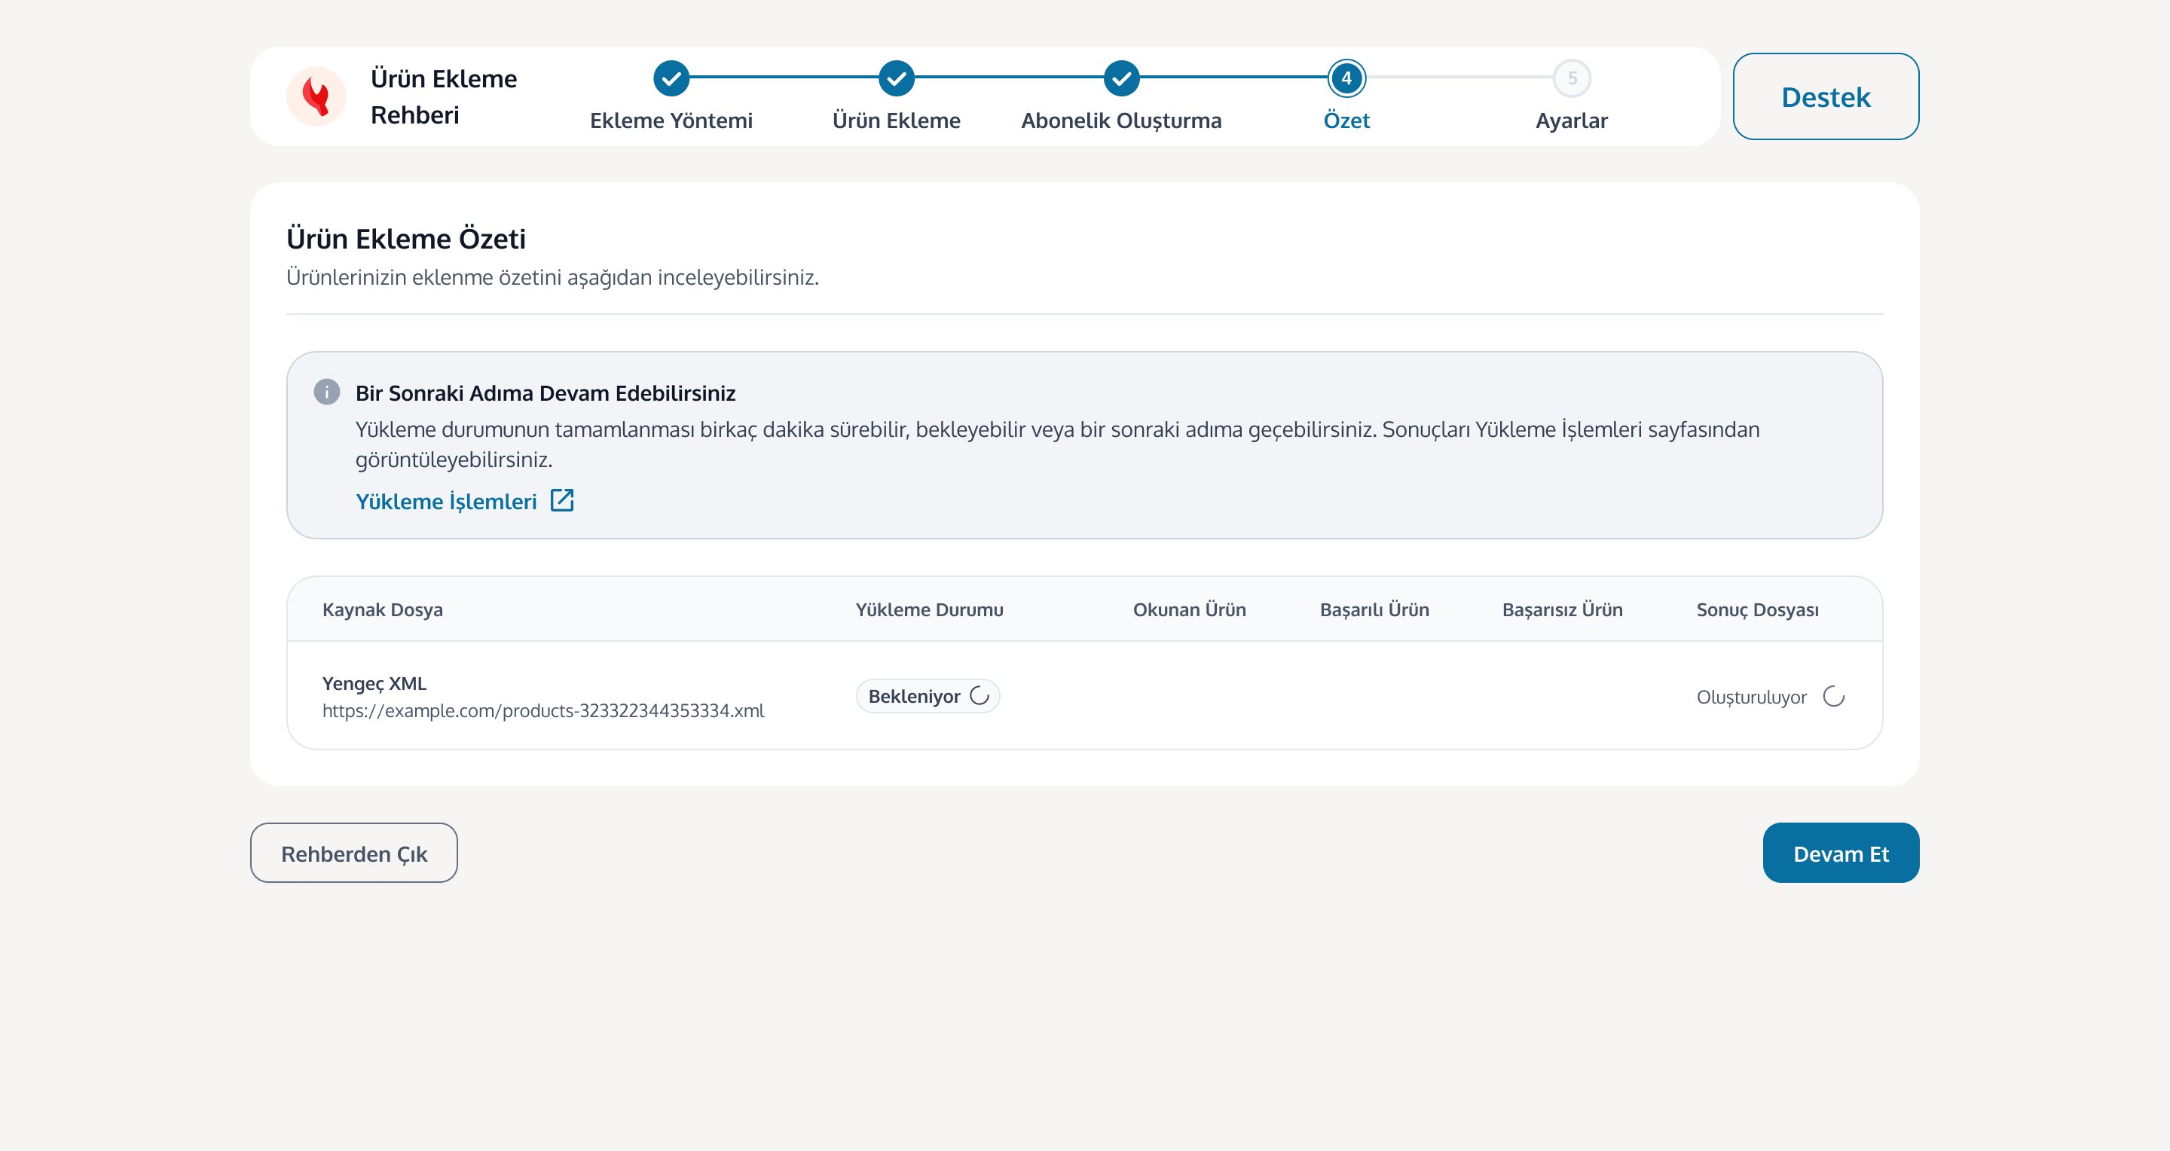Click the Başarısız Ürün column header

(x=1562, y=609)
